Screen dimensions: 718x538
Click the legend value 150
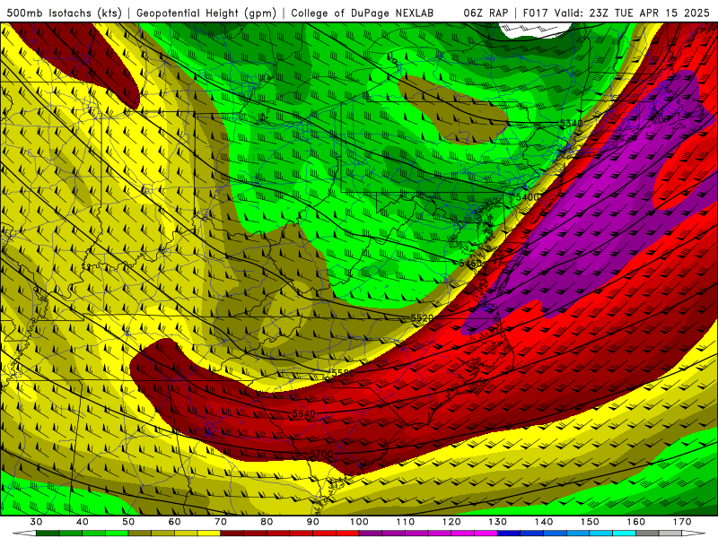[591, 522]
